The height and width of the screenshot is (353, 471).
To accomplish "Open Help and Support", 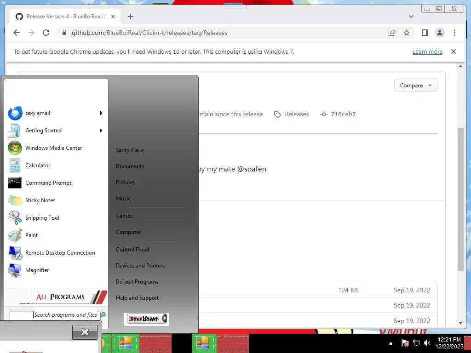I will click(x=137, y=298).
